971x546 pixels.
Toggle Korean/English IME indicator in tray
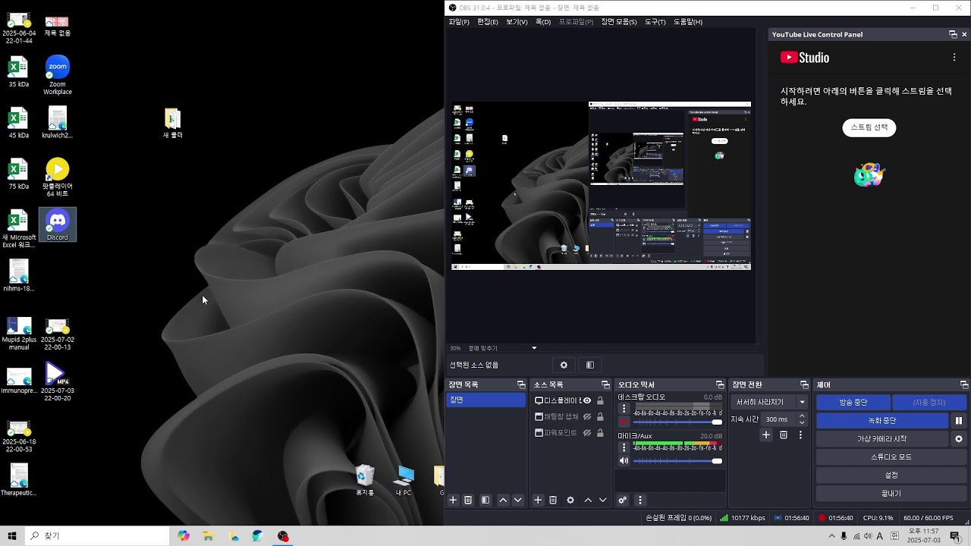(x=880, y=536)
